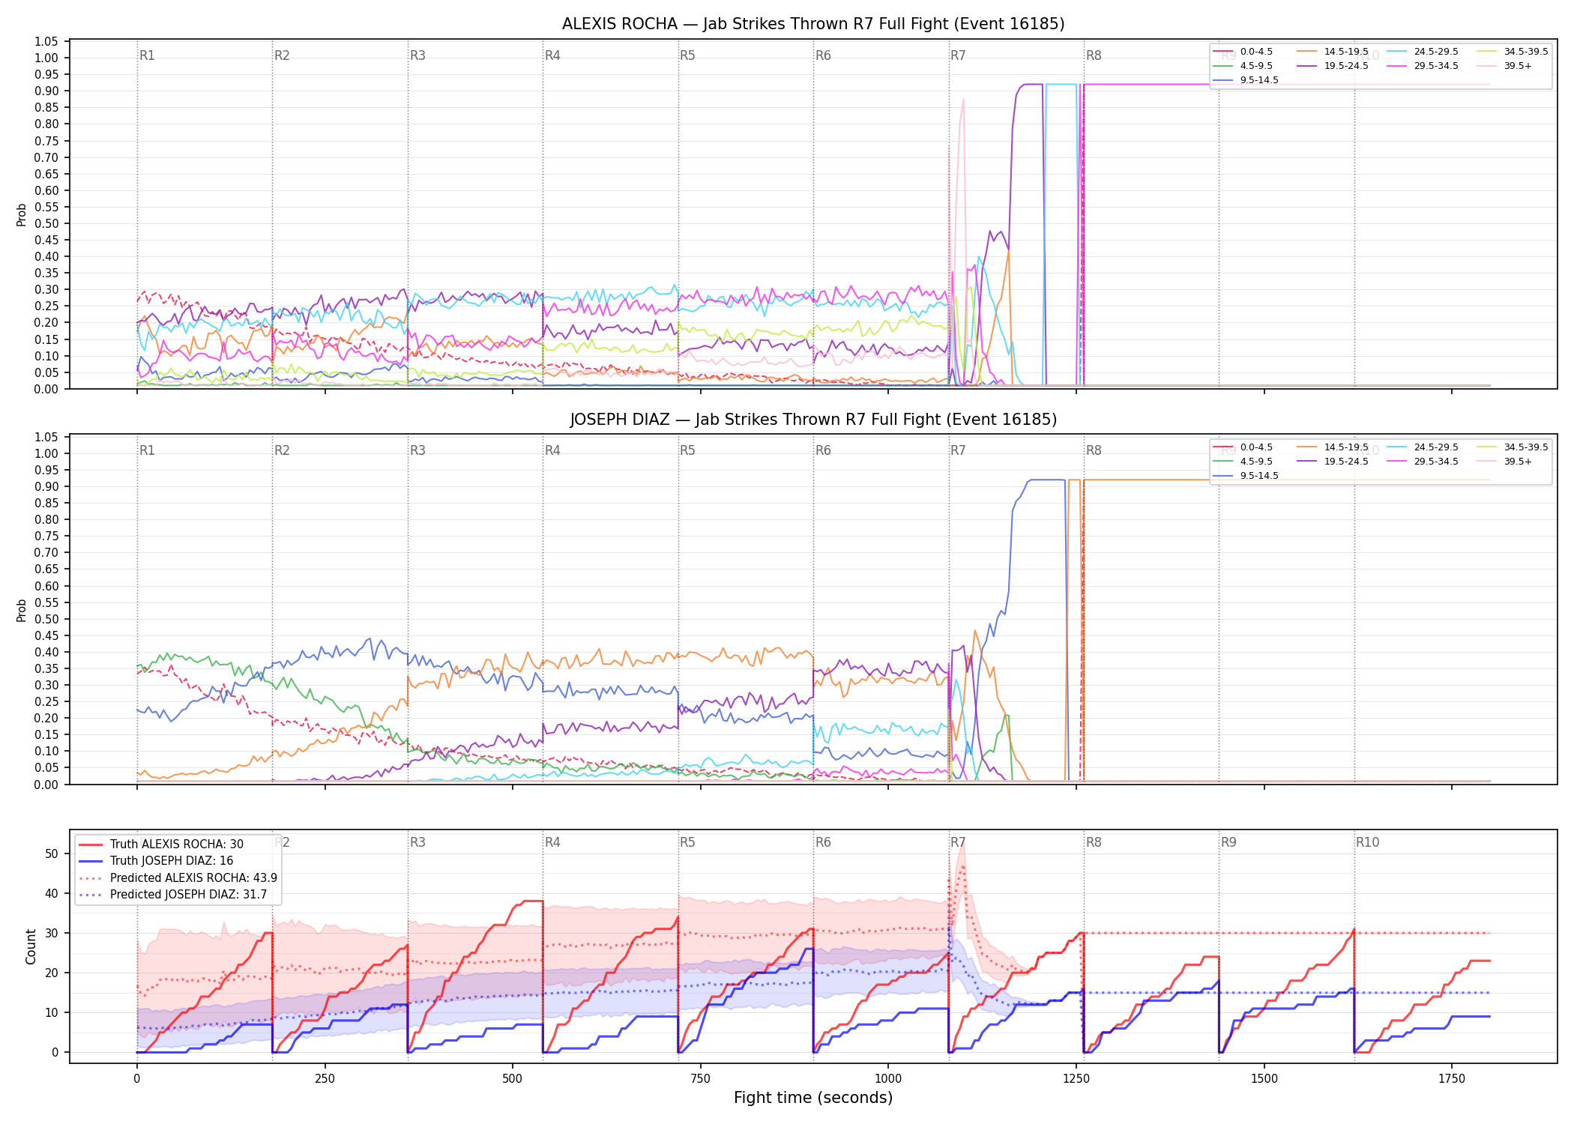Click the 1.05 tick on ALEXIS ROCHA Prob axis
The image size is (1574, 1124).
[46, 41]
